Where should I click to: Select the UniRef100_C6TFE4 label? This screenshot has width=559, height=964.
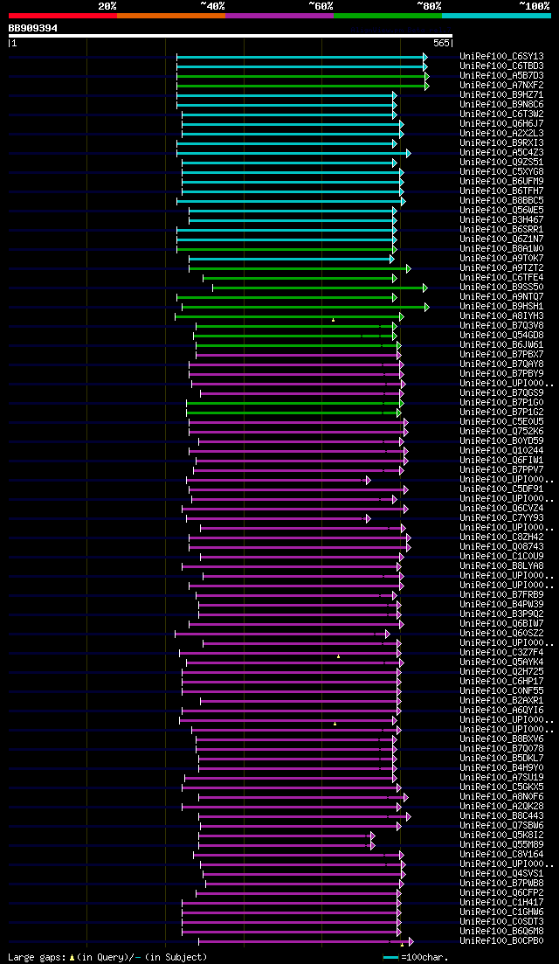tap(501, 277)
